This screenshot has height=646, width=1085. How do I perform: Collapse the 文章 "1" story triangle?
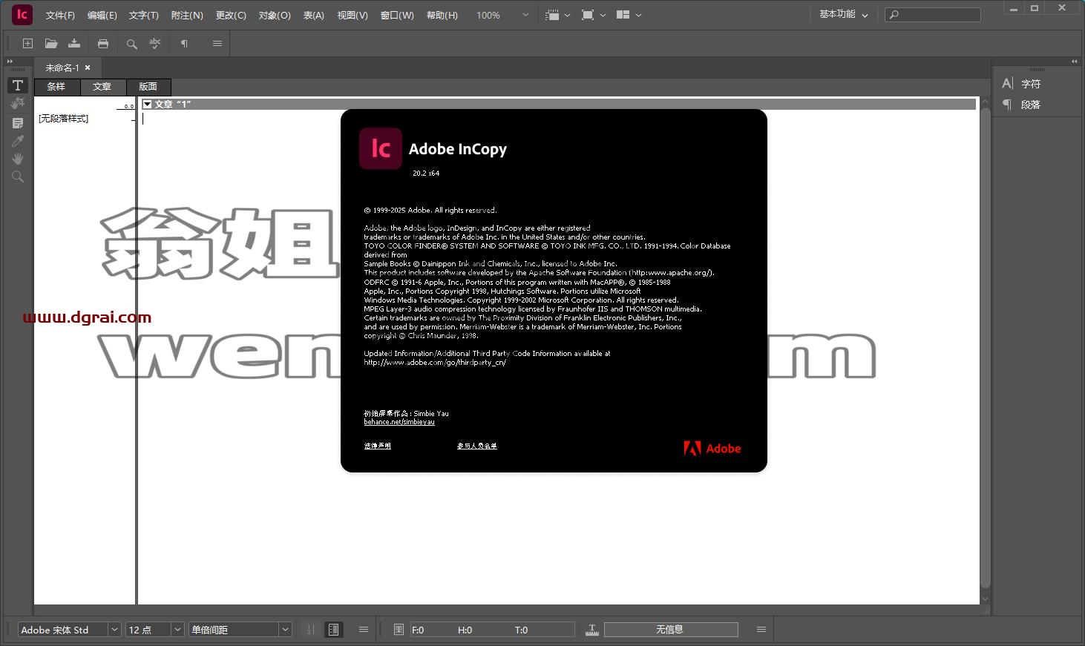(147, 105)
